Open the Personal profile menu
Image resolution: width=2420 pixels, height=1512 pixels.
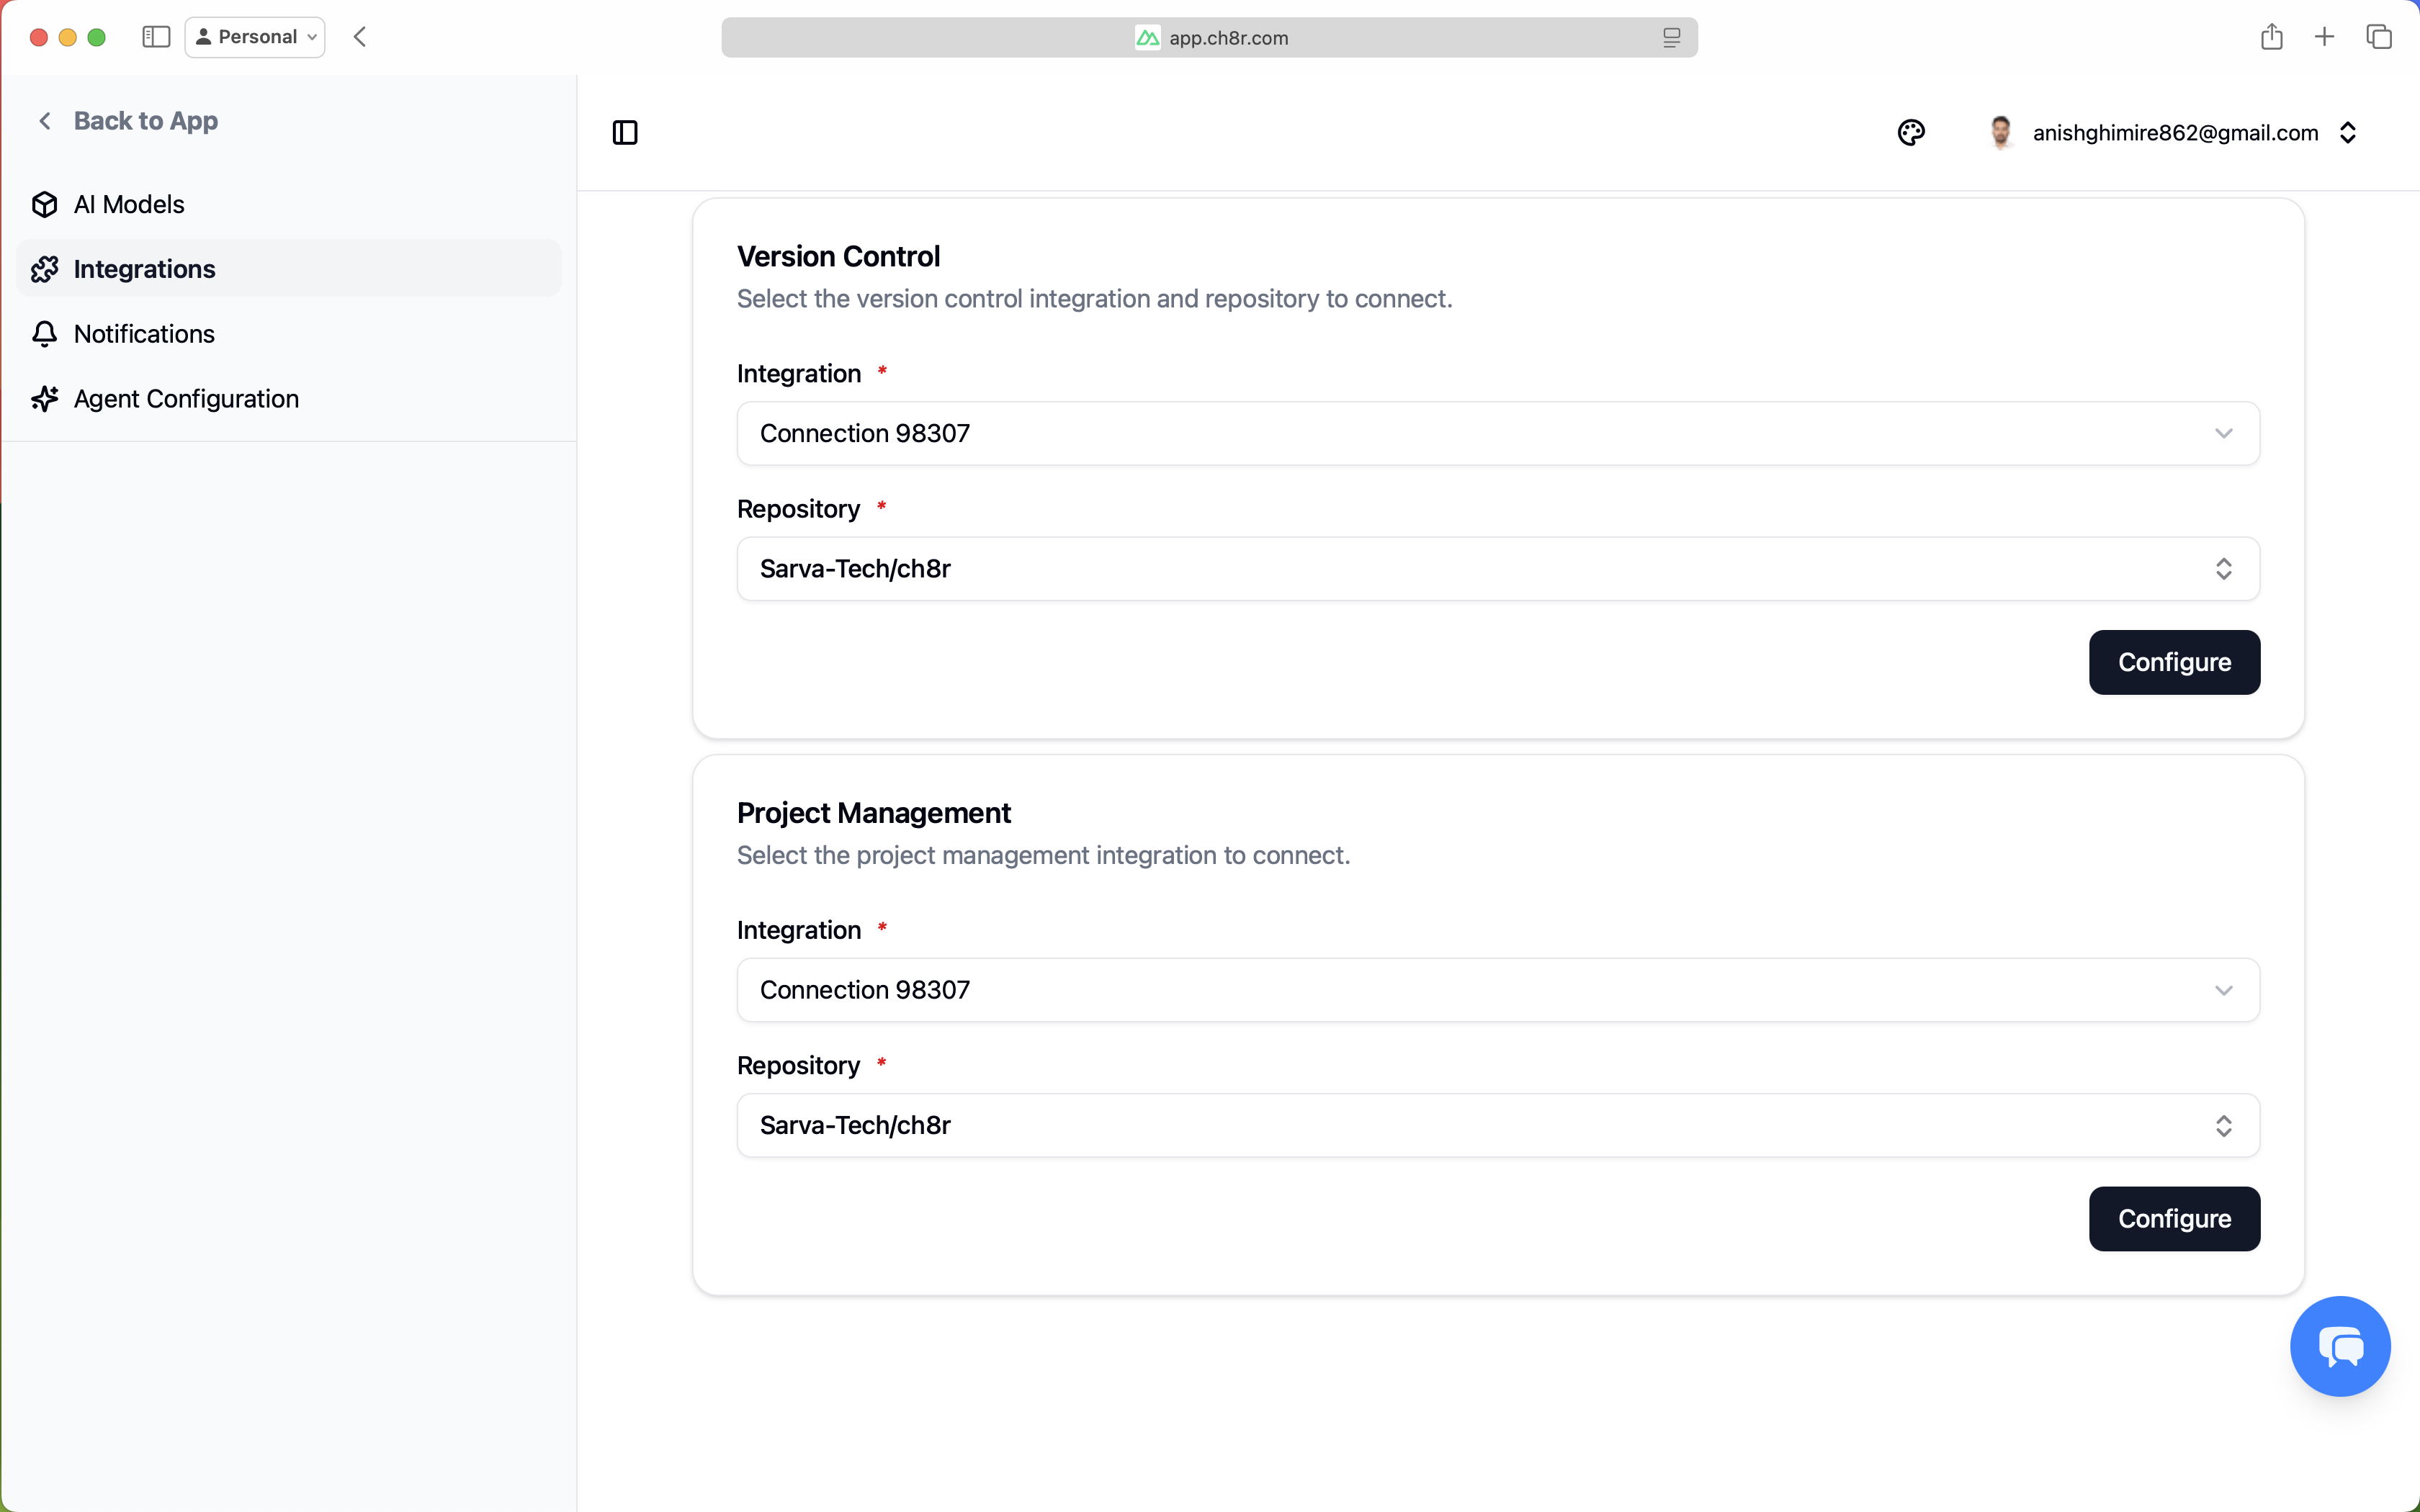[x=254, y=36]
